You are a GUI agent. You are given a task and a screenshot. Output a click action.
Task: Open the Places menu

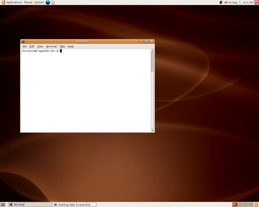tap(28, 2)
